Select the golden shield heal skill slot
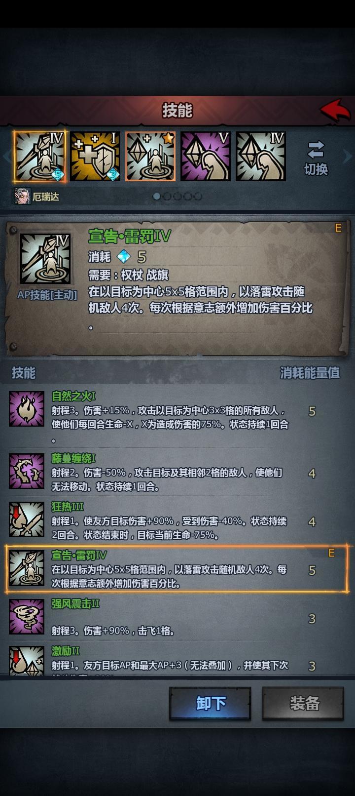This screenshot has width=355, height=796. pos(95,156)
